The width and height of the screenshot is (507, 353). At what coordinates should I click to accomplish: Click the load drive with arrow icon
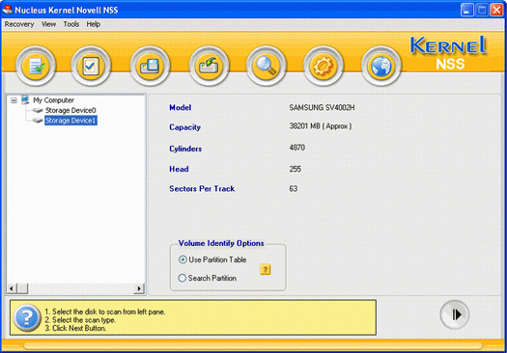(209, 66)
